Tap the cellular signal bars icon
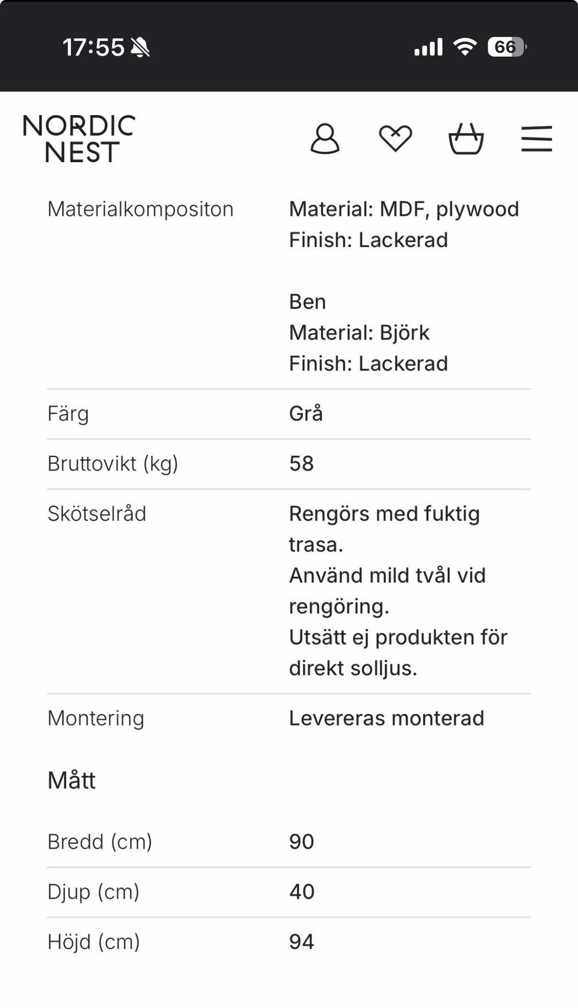The width and height of the screenshot is (578, 1008). (x=428, y=47)
